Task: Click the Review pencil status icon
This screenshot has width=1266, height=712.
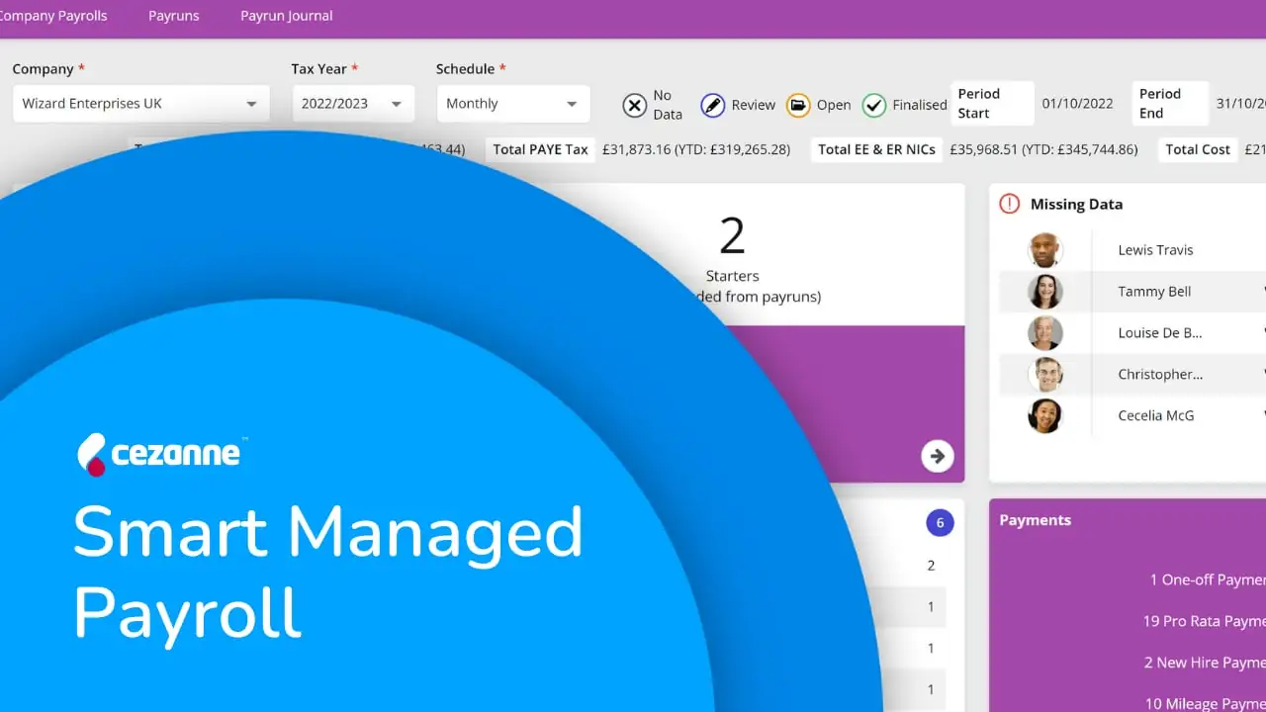Action: pos(713,105)
